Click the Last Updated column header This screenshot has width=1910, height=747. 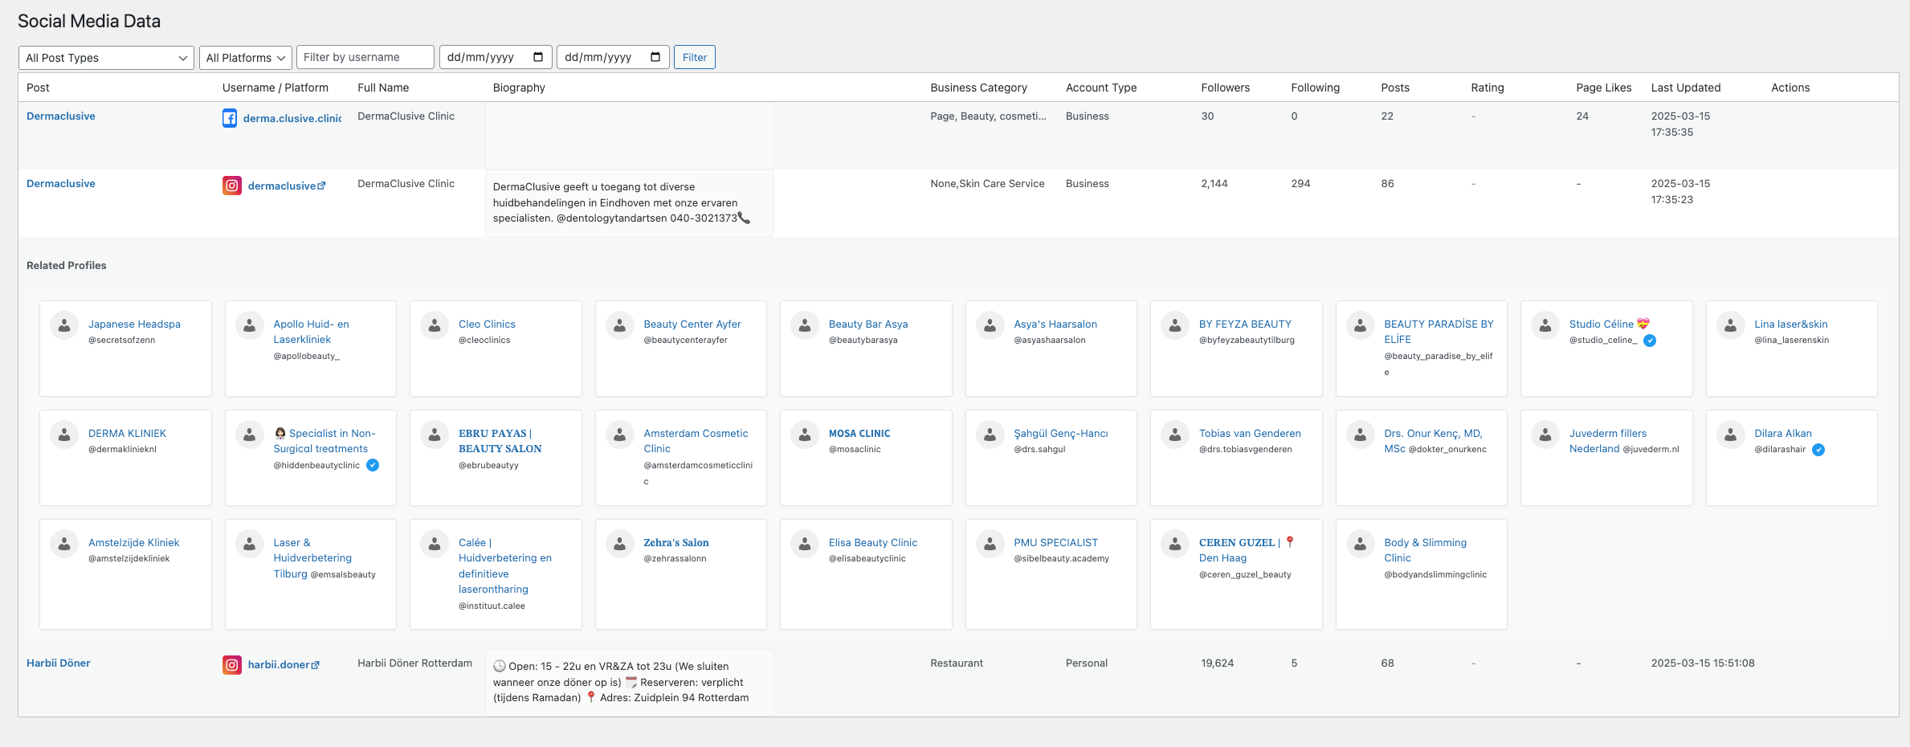pyautogui.click(x=1685, y=88)
